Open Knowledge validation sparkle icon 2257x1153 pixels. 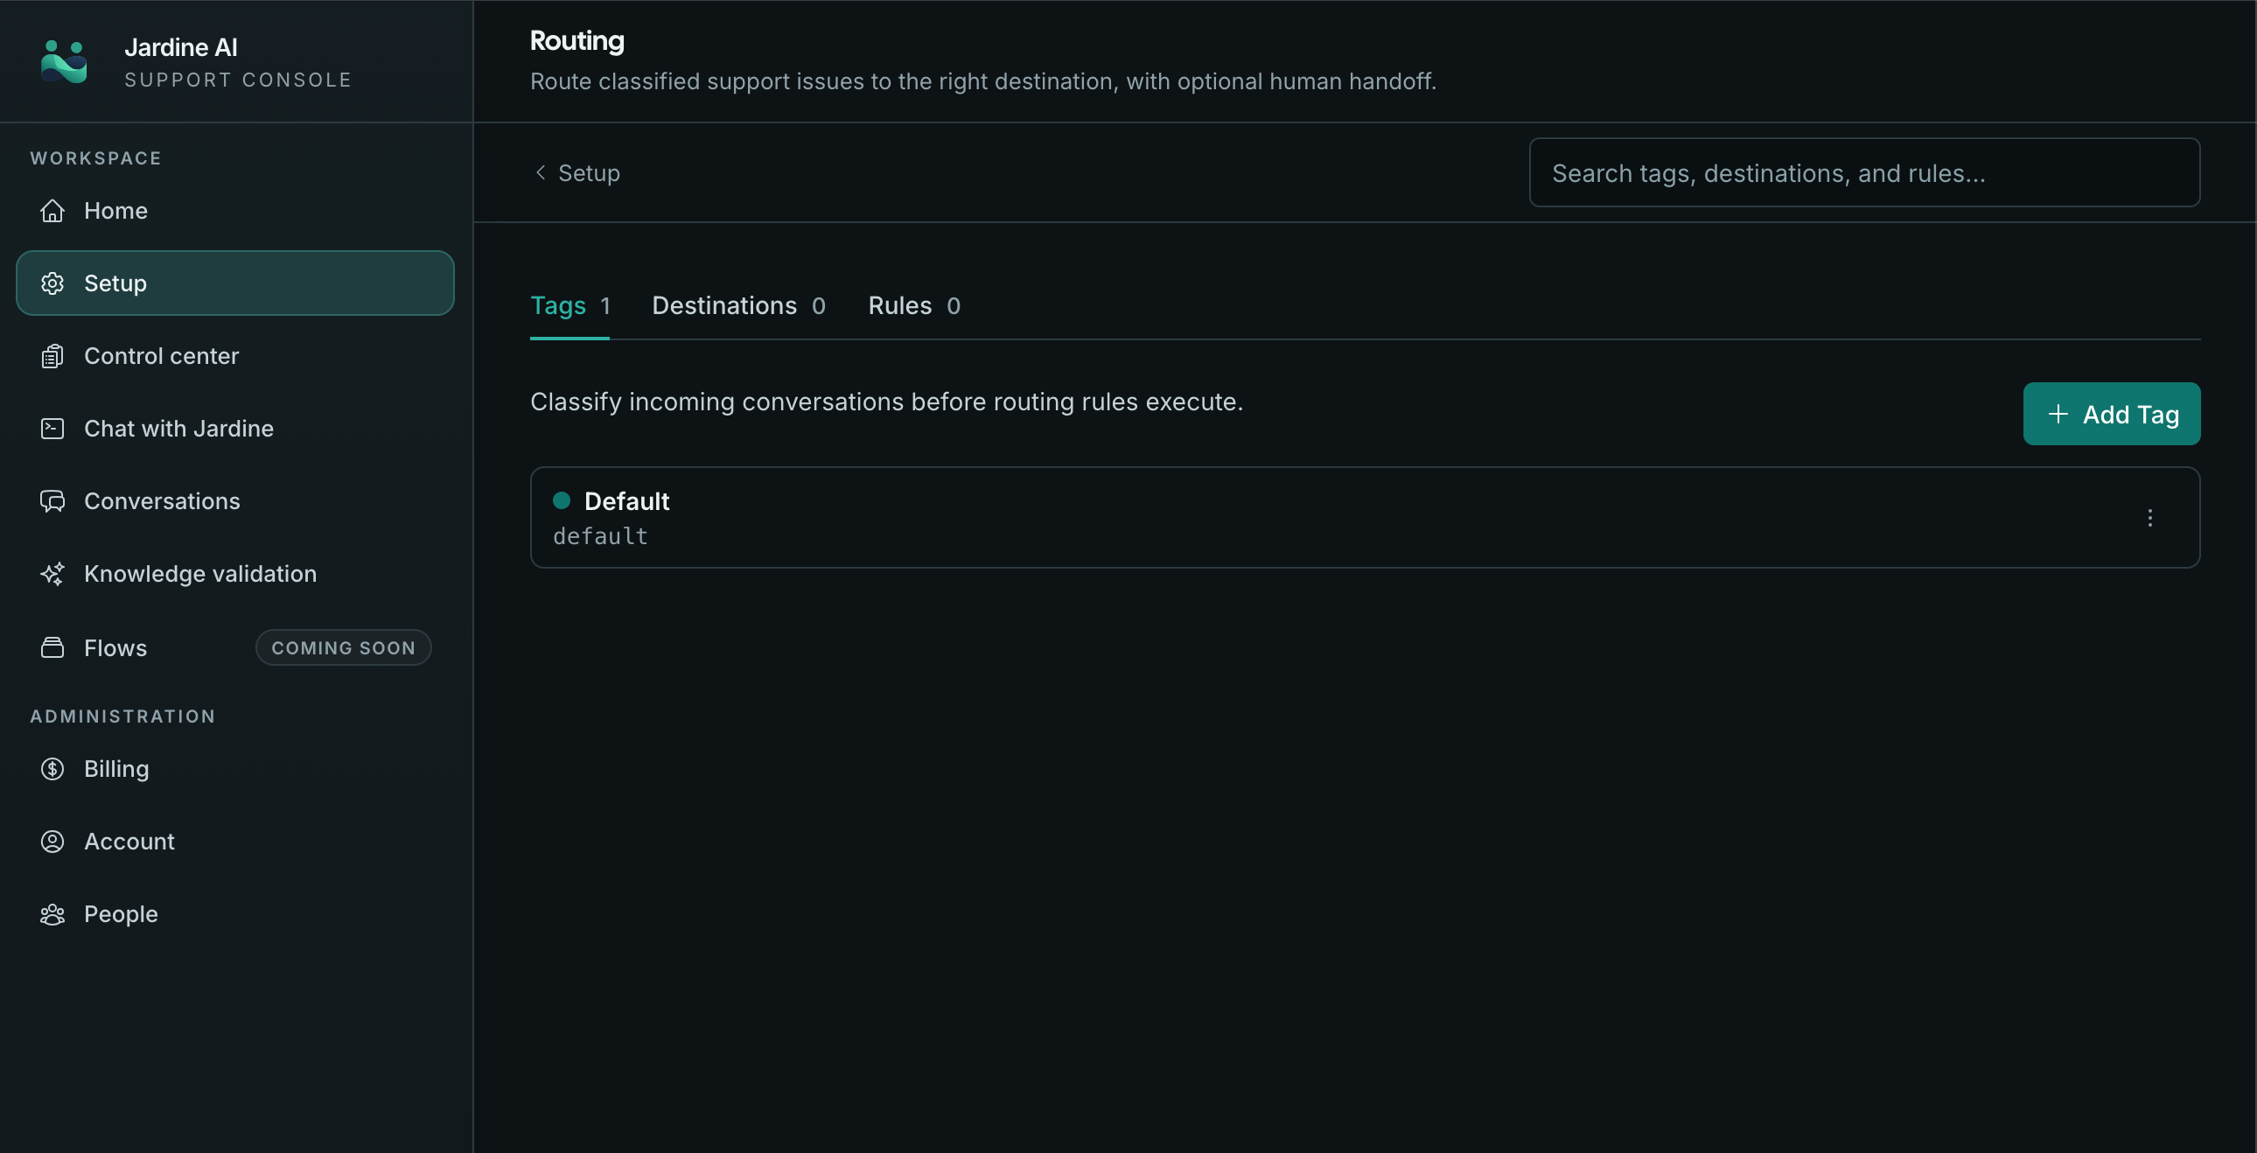[x=52, y=574]
